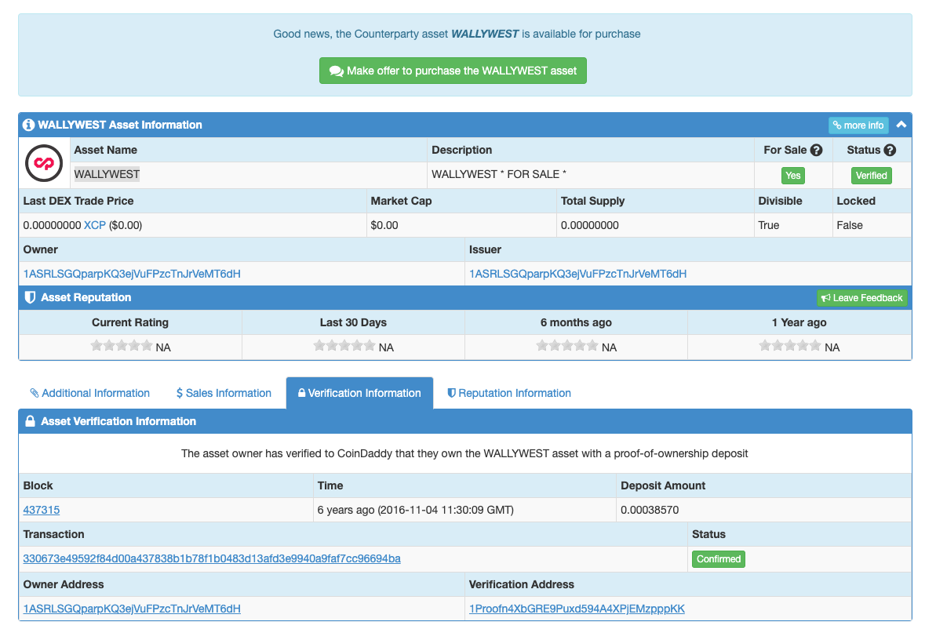Screen dimensions: 936x629
Task: Open the more info link button
Action: coord(858,125)
